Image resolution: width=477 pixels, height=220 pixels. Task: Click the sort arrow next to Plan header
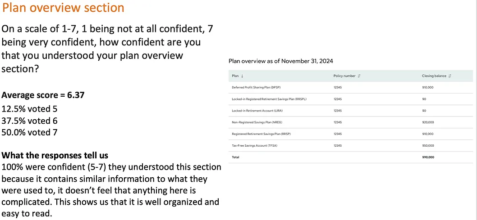pyautogui.click(x=243, y=76)
